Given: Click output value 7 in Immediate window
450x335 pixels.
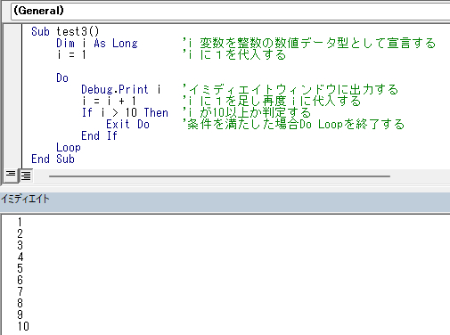Looking at the screenshot, I should 20,291.
